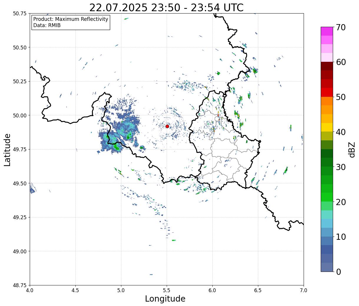The image size is (359, 306).
Task: Click the 'Data: RMIB' text
Action: 47,25
